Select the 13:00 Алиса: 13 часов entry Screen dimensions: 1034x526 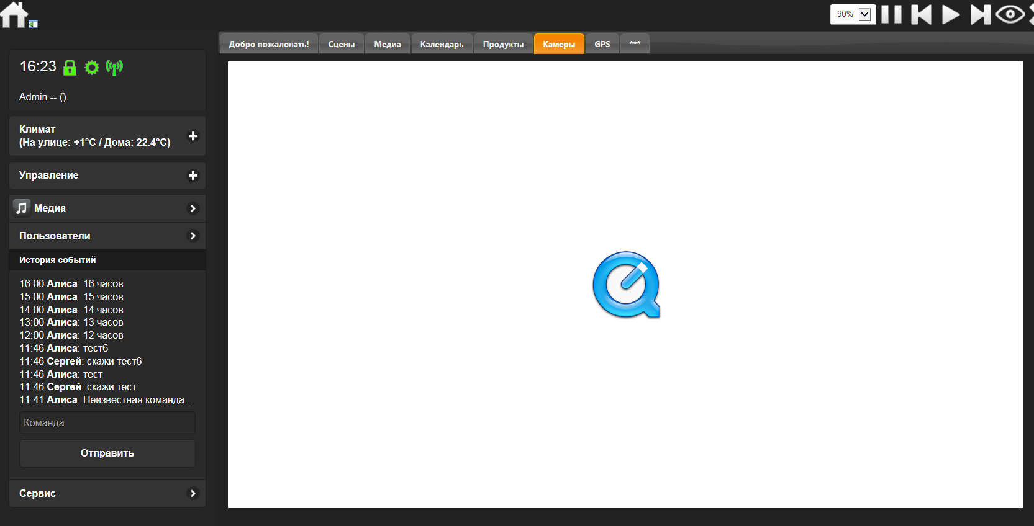point(71,323)
